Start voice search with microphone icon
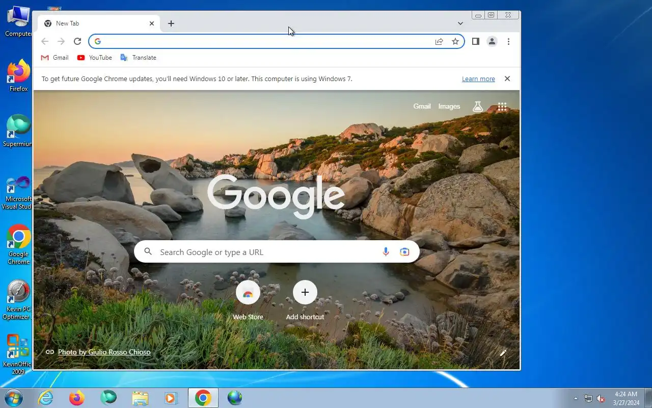652x408 pixels. click(x=386, y=252)
